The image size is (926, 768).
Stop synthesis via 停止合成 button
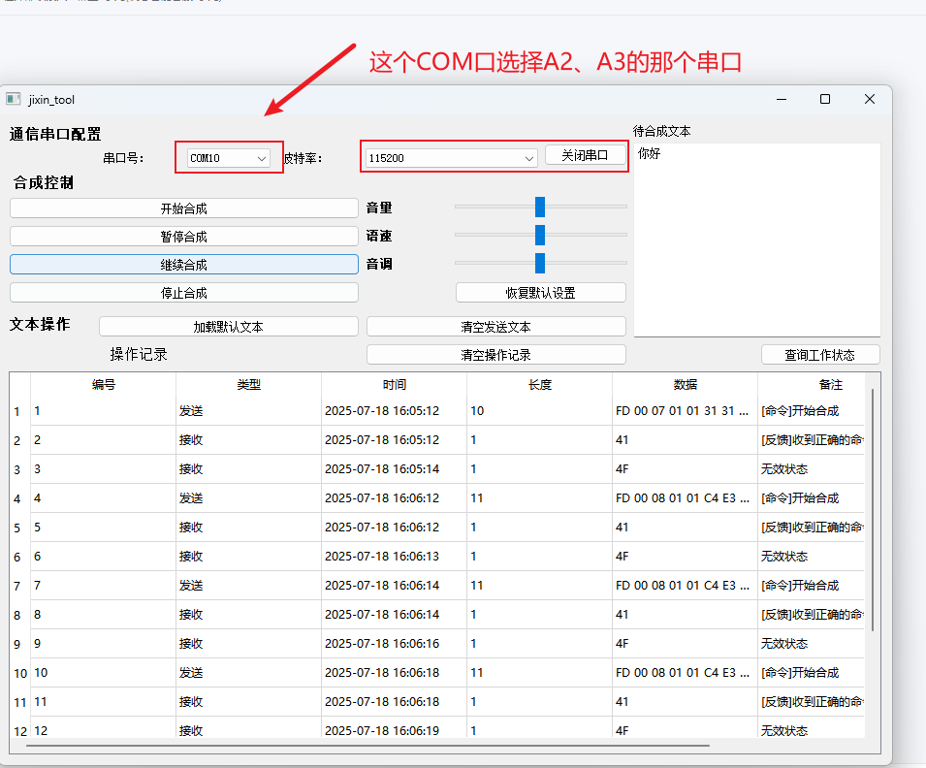click(184, 293)
